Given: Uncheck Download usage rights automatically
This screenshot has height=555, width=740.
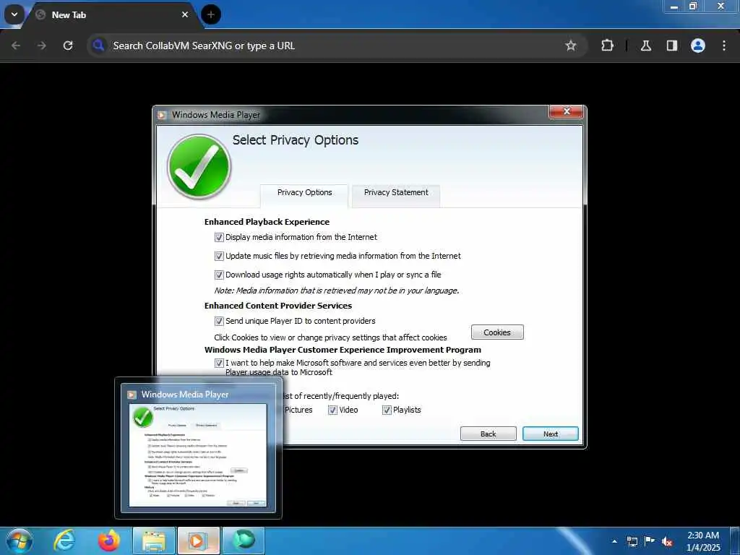Looking at the screenshot, I should [x=219, y=275].
